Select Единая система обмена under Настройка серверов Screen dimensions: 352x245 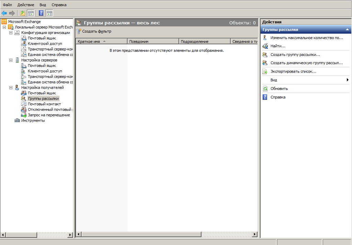pyautogui.click(x=50, y=82)
